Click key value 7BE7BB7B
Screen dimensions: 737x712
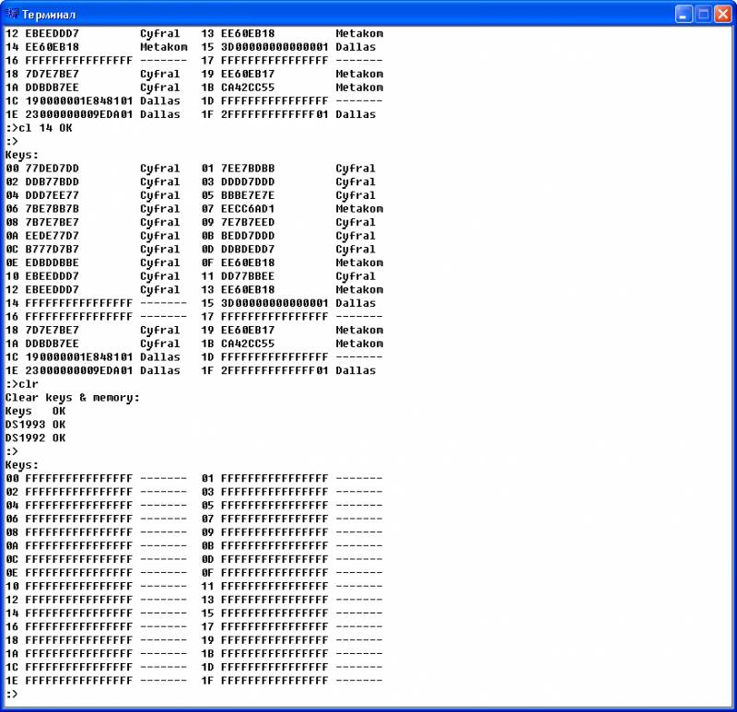[53, 209]
